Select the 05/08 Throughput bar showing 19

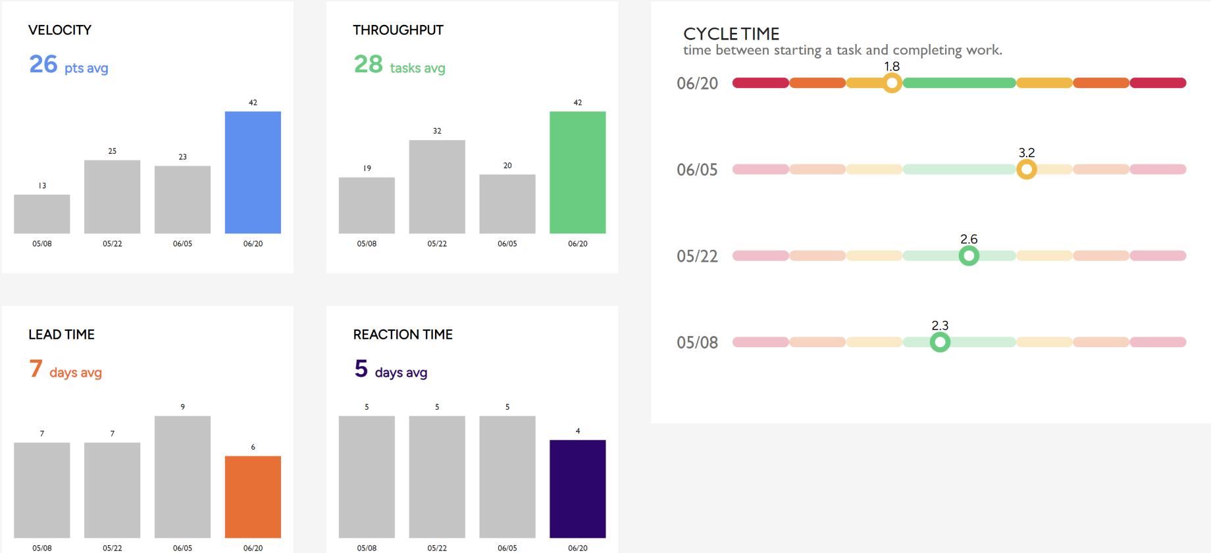[x=367, y=205]
